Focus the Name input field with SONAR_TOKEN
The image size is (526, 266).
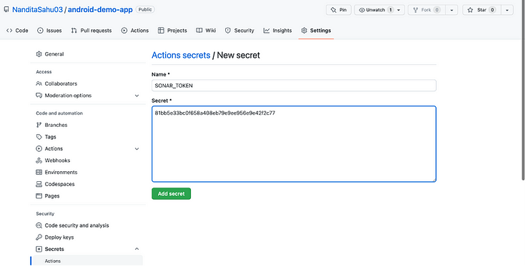(x=294, y=86)
